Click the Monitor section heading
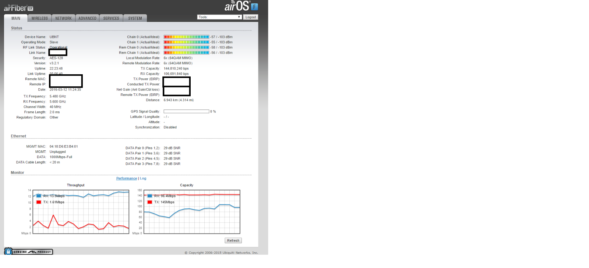This screenshot has height=268, width=589. click(17, 172)
